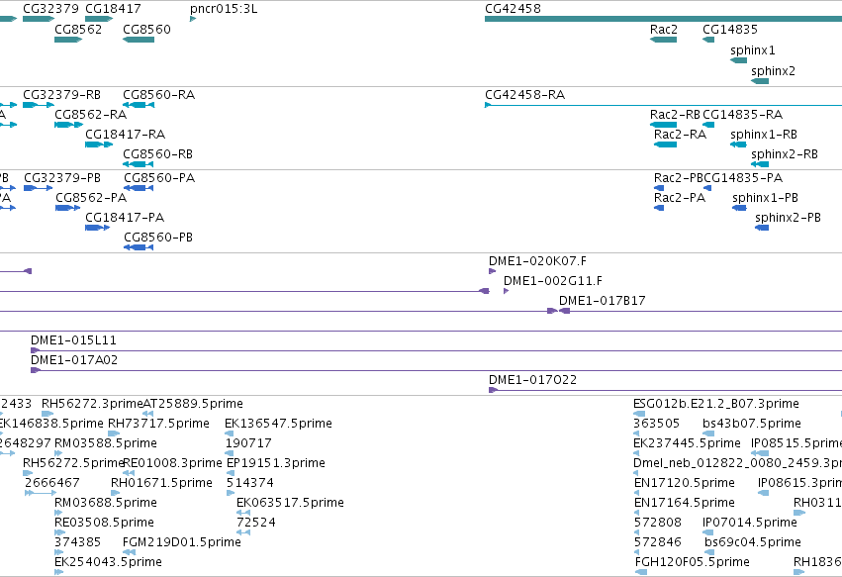This screenshot has height=577, width=842.
Task: Click the bs69c04.5prime EST label
Action: 752,542
